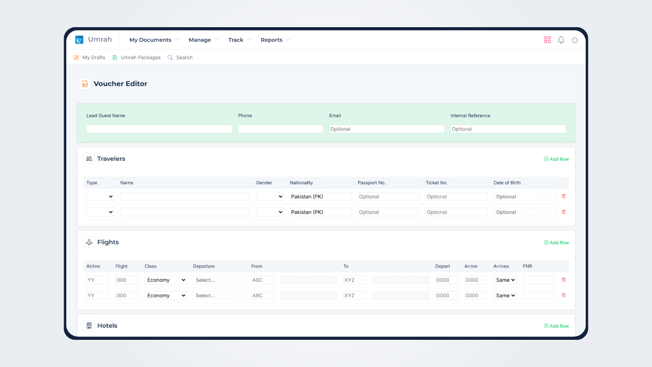Click the Umrah crescent logo icon
652x367 pixels.
pos(79,40)
